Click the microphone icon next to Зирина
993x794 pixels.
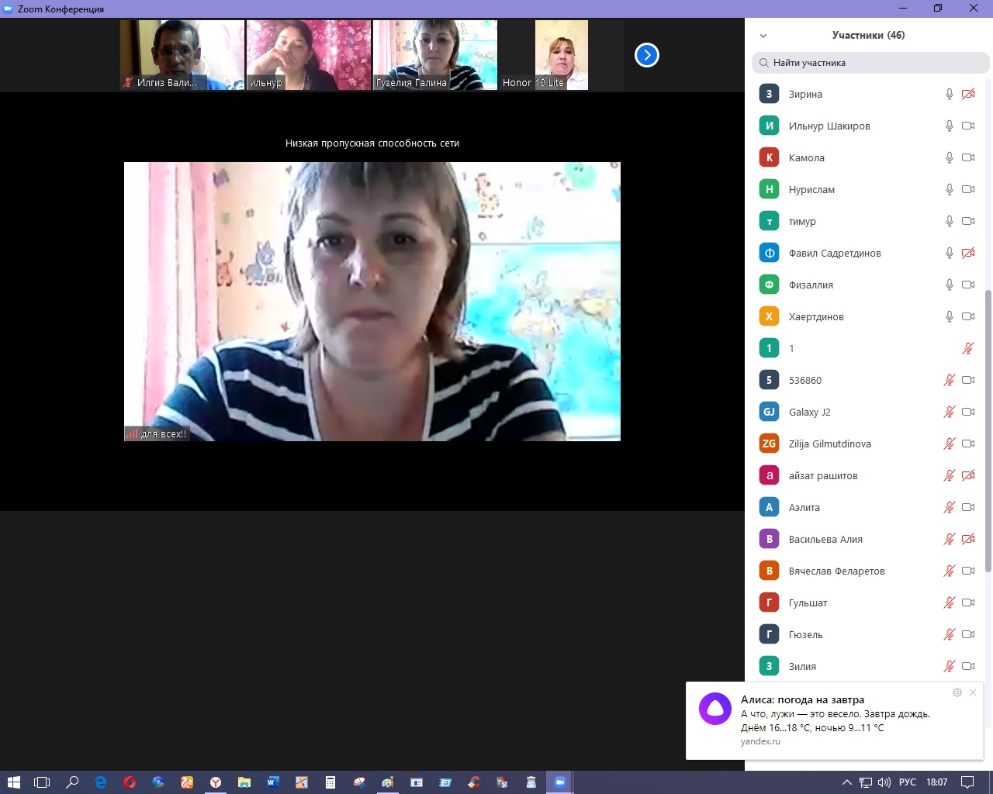949,94
